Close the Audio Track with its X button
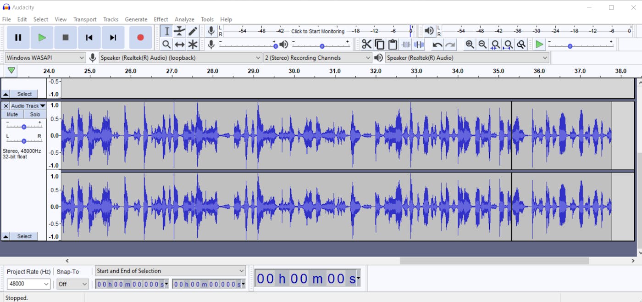 tap(6, 106)
